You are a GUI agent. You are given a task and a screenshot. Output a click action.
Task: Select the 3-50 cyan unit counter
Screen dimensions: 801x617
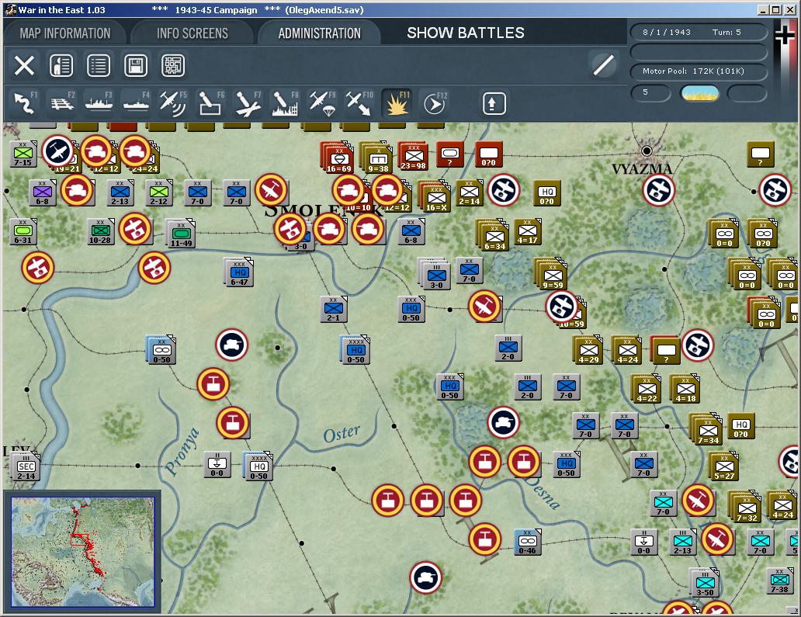pos(705,584)
